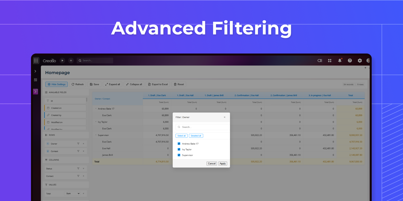Open the user profile avatar

tap(368, 61)
